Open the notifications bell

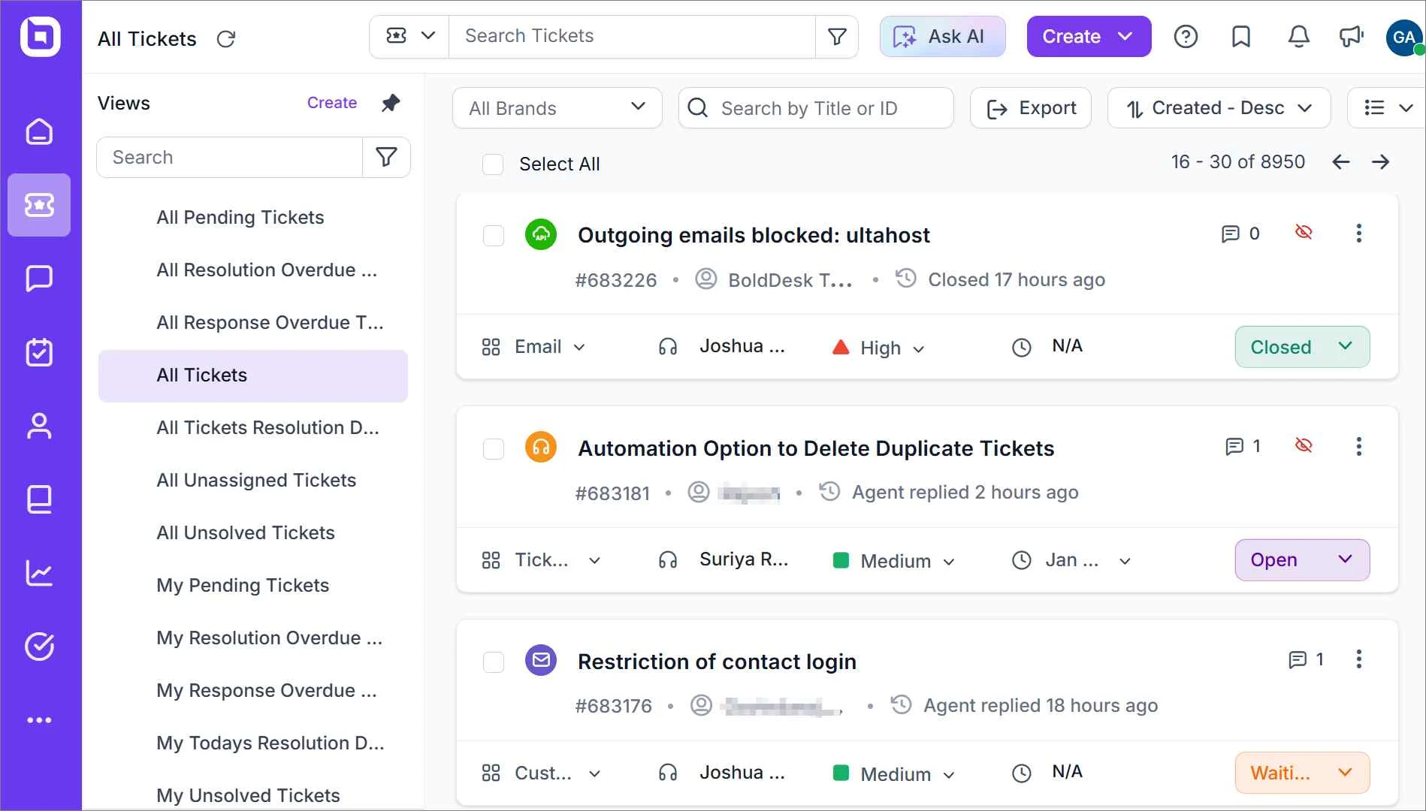[x=1298, y=36]
